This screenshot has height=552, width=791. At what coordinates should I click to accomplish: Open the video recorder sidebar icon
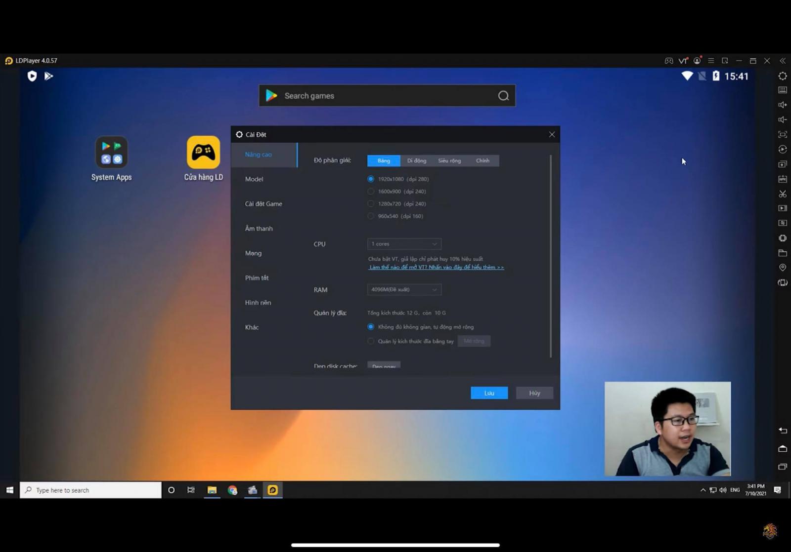(783, 208)
